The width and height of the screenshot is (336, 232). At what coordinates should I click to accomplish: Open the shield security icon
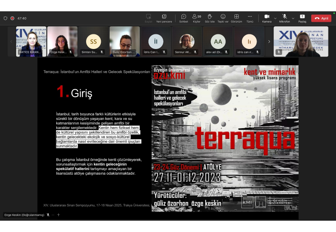click(x=5, y=18)
